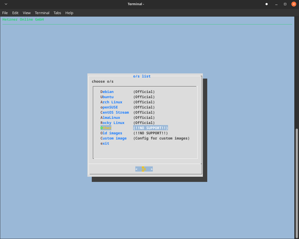The width and height of the screenshot is (299, 239).
Task: Select the Rocky Linux entry
Action: 112,123
